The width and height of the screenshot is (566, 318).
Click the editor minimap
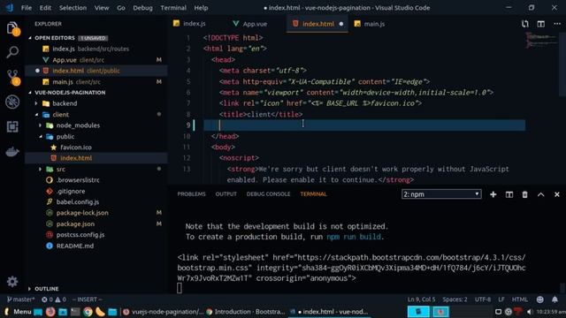tap(541, 41)
